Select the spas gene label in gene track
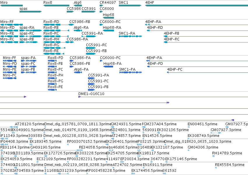The image size is (248, 175). pyautogui.click(x=23, y=8)
